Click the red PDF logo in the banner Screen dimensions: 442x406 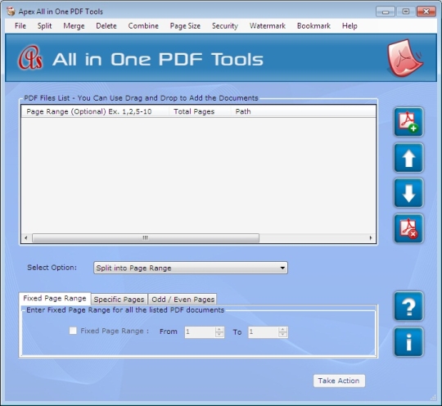click(404, 58)
